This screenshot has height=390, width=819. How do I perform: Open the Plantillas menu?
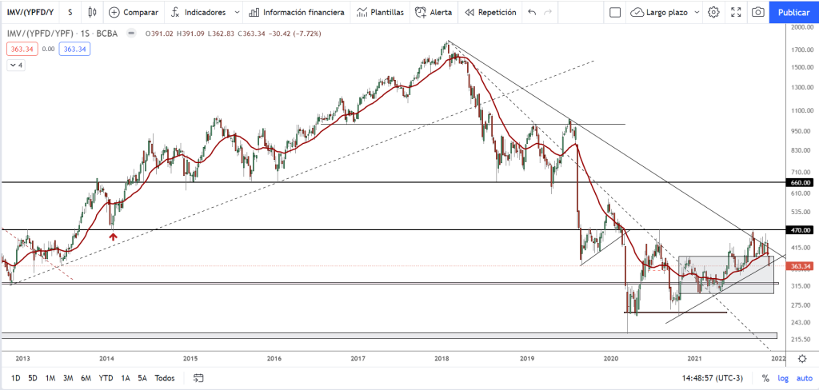(x=380, y=12)
